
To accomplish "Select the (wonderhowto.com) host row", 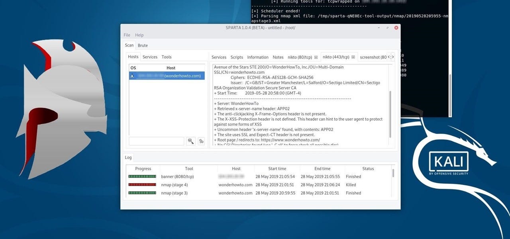I will (x=167, y=76).
